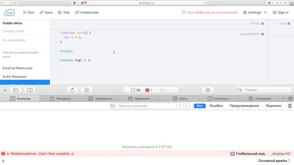Image resolution: width=294 pixels, height=165 pixels.
Task: Expand the Settings dropdown
Action: [x=255, y=12]
